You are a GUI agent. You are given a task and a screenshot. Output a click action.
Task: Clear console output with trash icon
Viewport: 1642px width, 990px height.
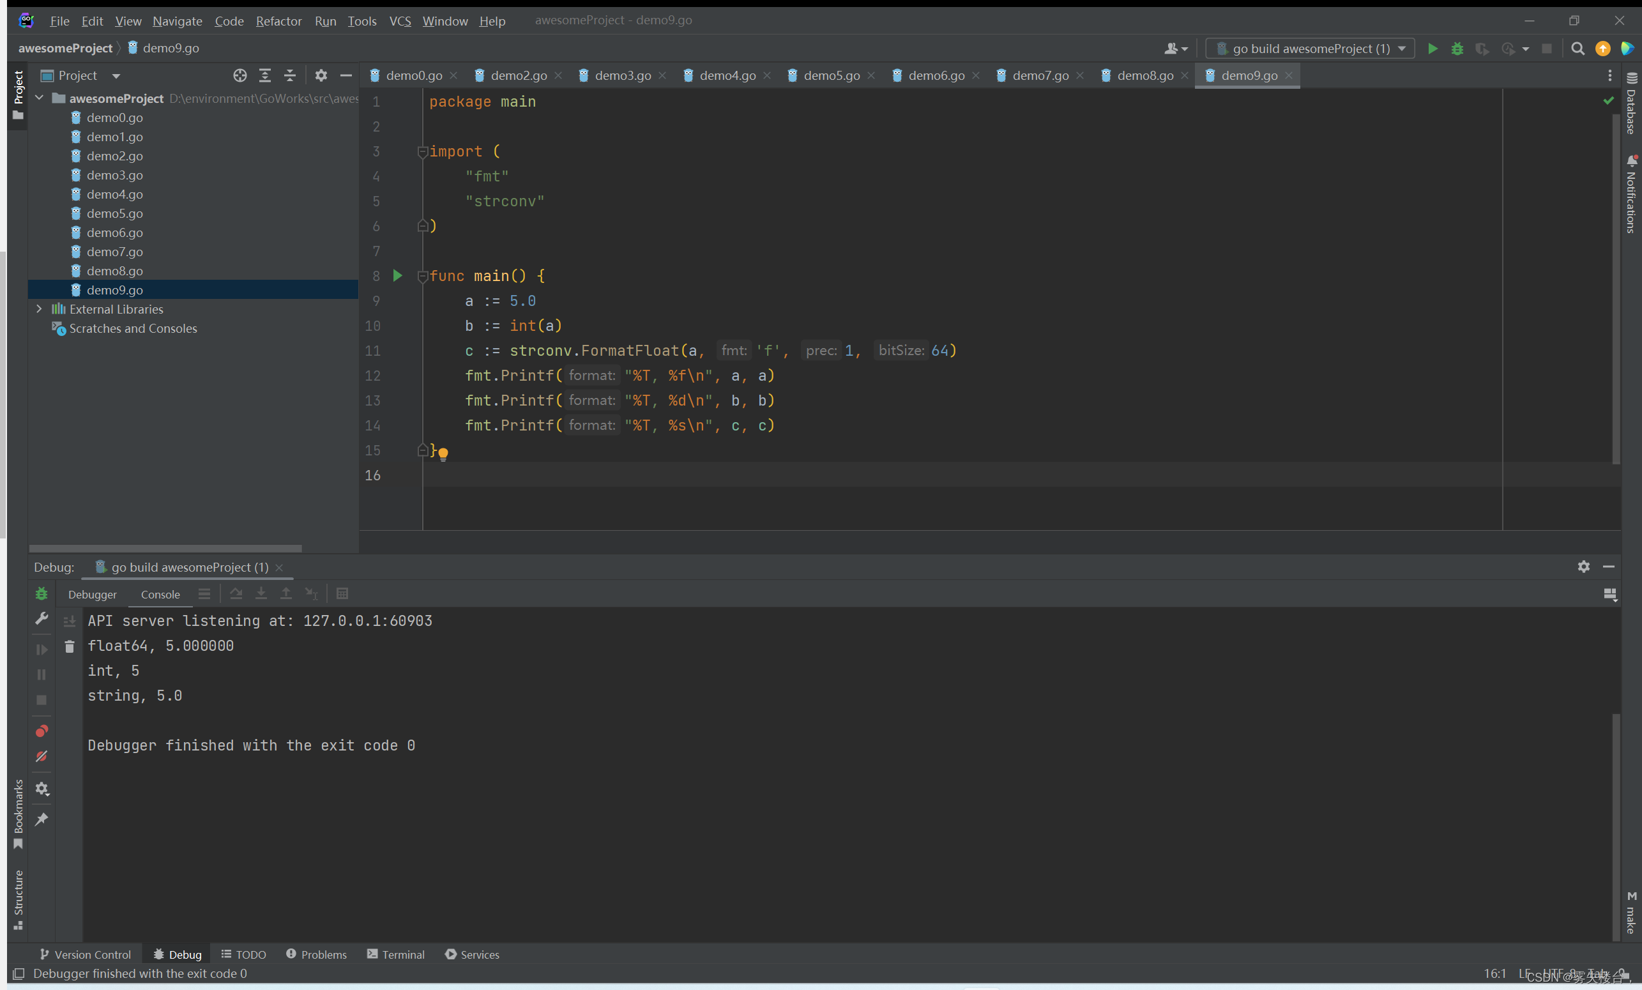pyautogui.click(x=70, y=646)
